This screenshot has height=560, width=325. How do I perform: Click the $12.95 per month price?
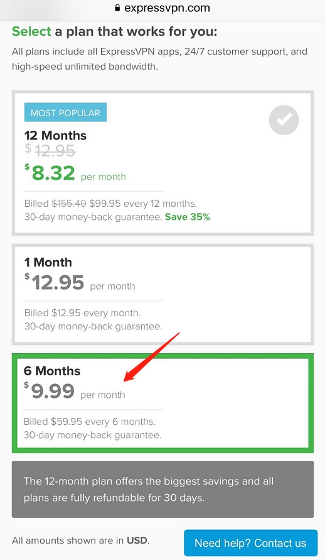[80, 282]
